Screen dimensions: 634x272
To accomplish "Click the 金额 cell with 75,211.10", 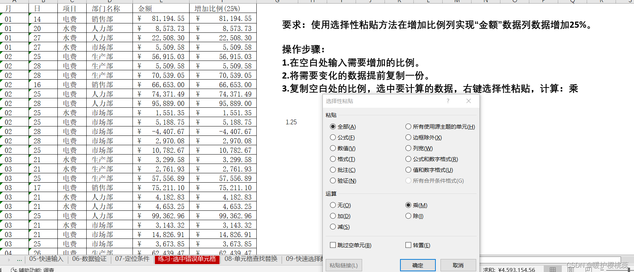I will [x=161, y=187].
